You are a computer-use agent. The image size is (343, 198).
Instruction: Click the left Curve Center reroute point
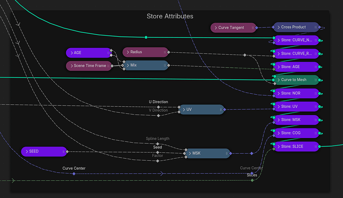pyautogui.click(x=74, y=174)
